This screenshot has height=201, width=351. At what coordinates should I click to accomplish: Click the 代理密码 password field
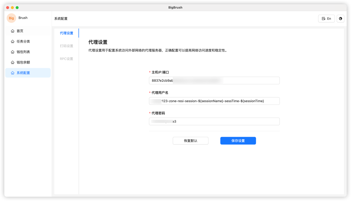(x=214, y=121)
